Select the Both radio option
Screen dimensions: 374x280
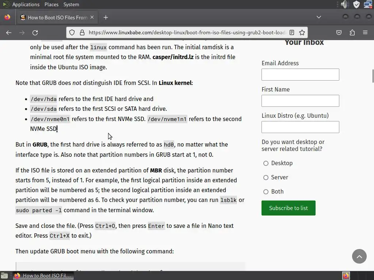tap(266, 192)
